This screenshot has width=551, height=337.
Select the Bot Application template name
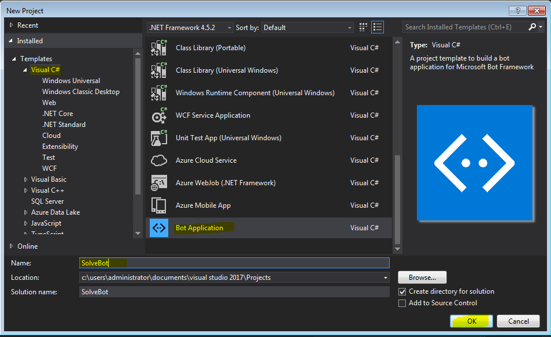(x=199, y=228)
